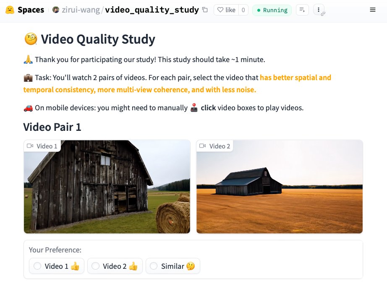Viewport: 387px width, 286px height.
Task: Click the like count 0
Action: pyautogui.click(x=243, y=10)
